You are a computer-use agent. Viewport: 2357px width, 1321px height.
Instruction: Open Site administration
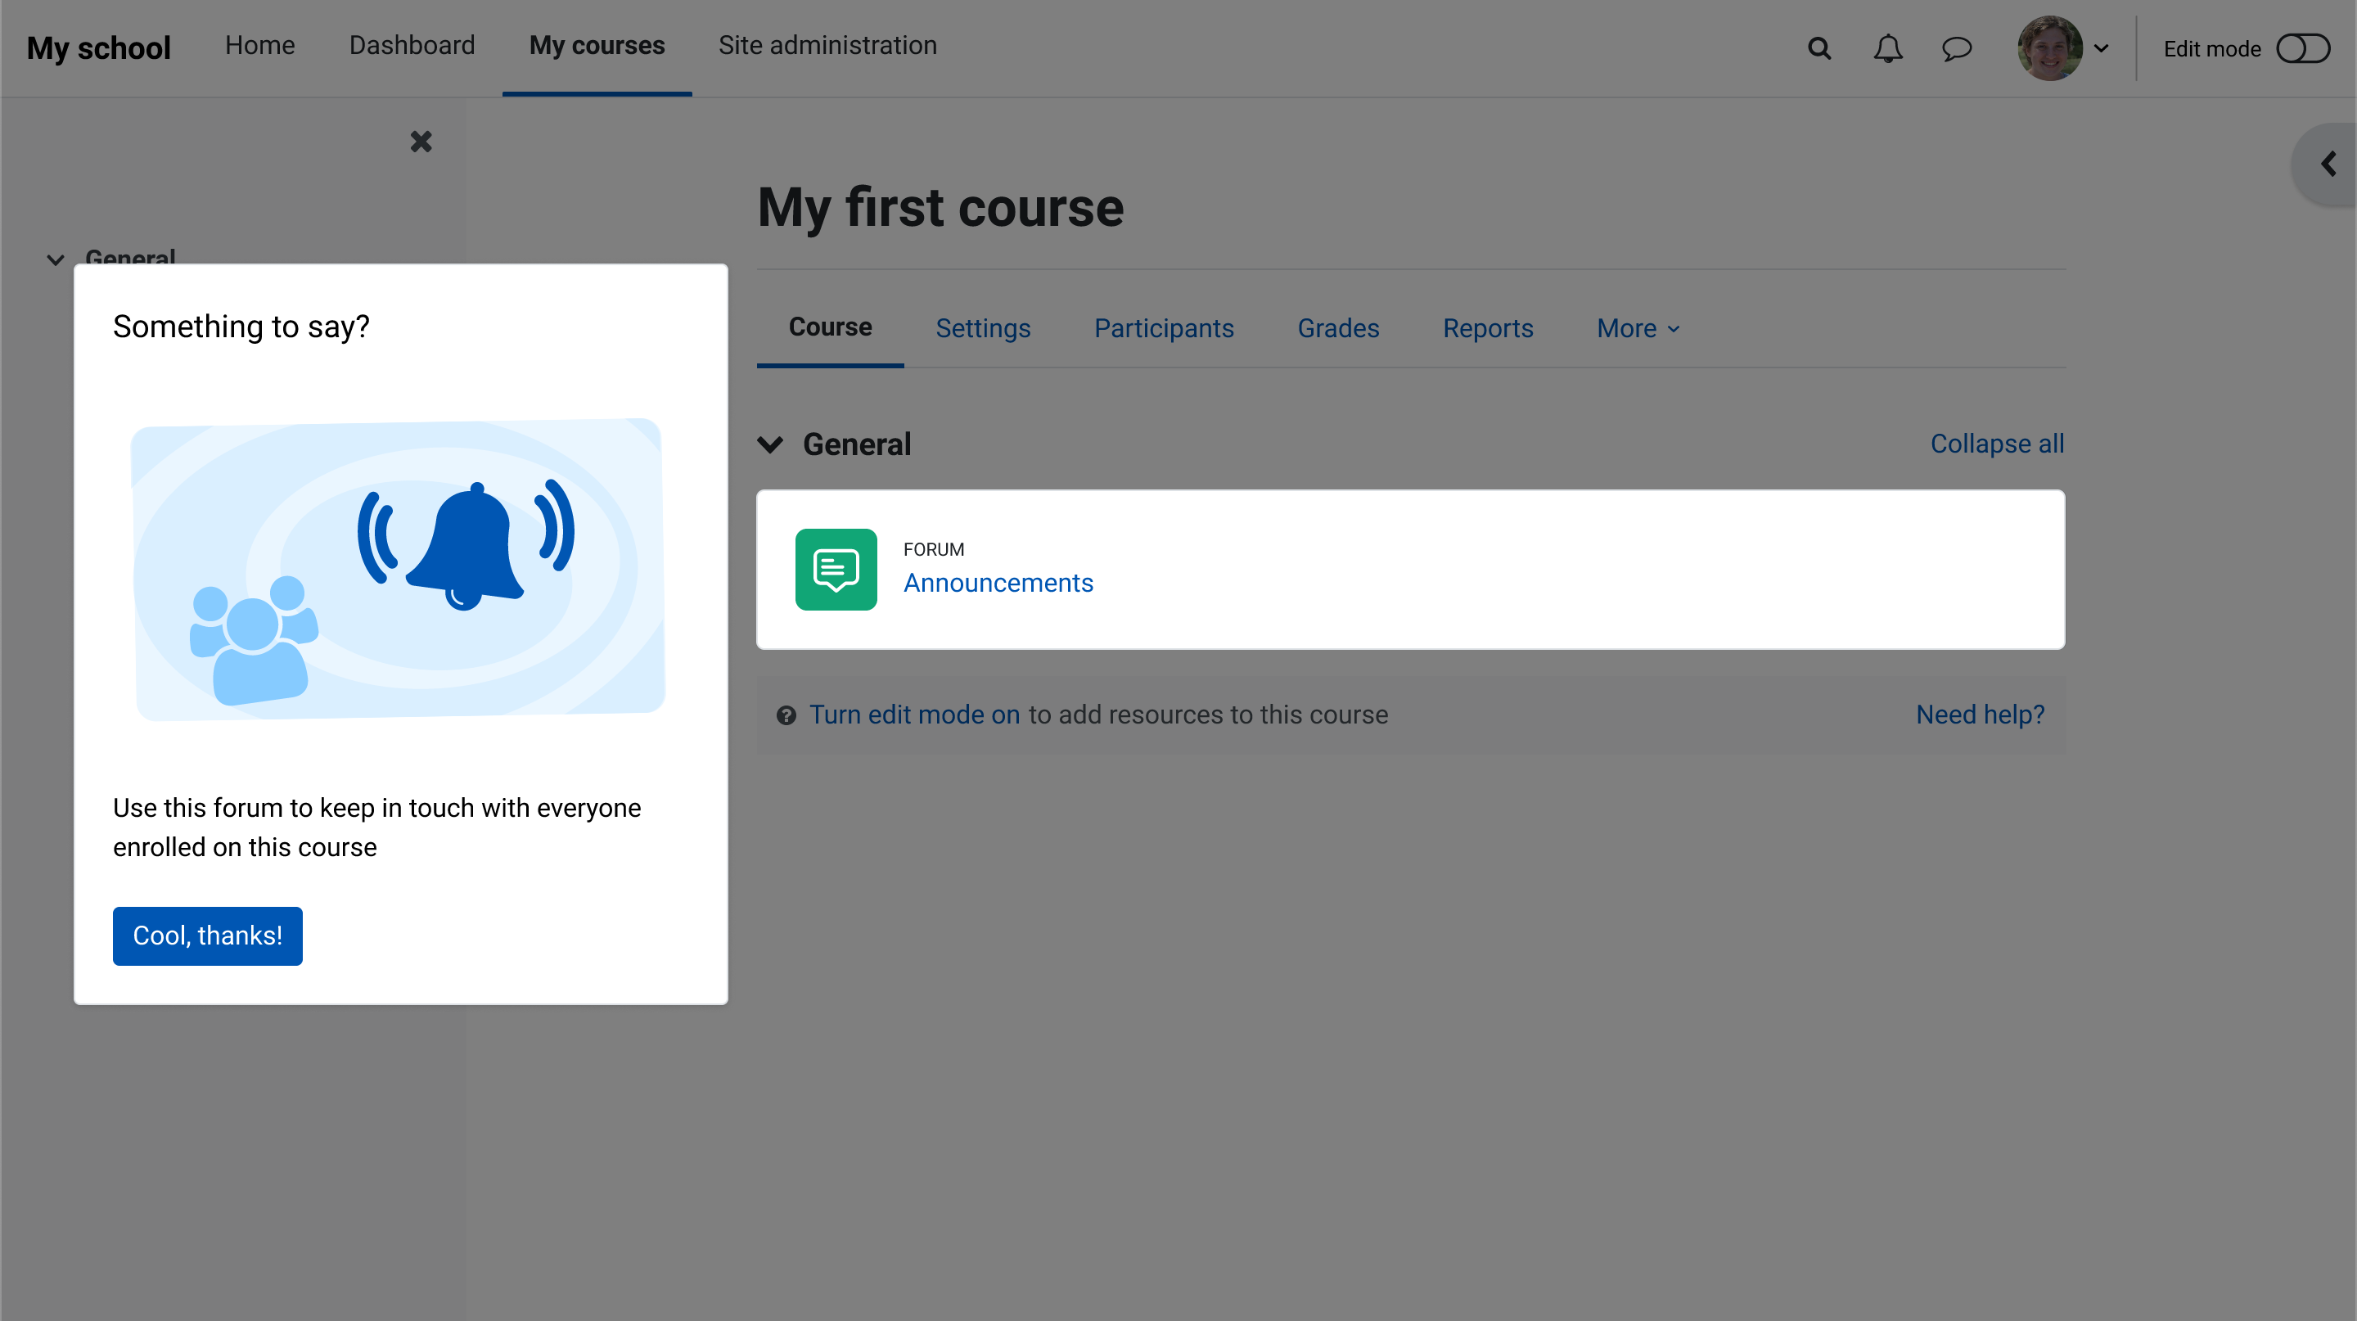coord(827,46)
